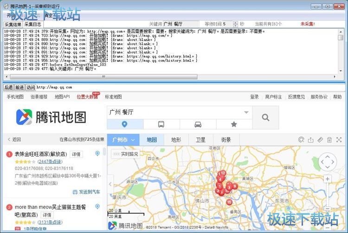Select the 街景 street view tab
Image resolution: width=348 pixels, height=233 pixels.
[x=226, y=140]
